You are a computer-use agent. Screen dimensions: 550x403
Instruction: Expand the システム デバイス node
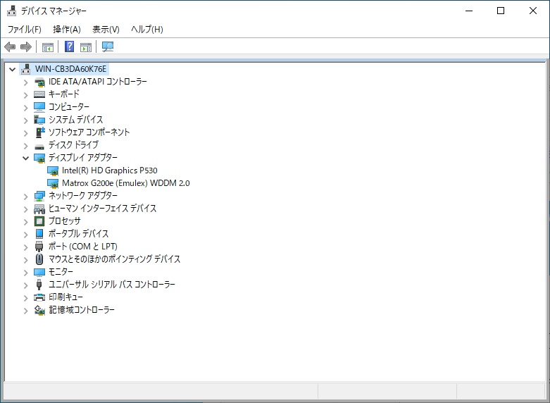25,120
